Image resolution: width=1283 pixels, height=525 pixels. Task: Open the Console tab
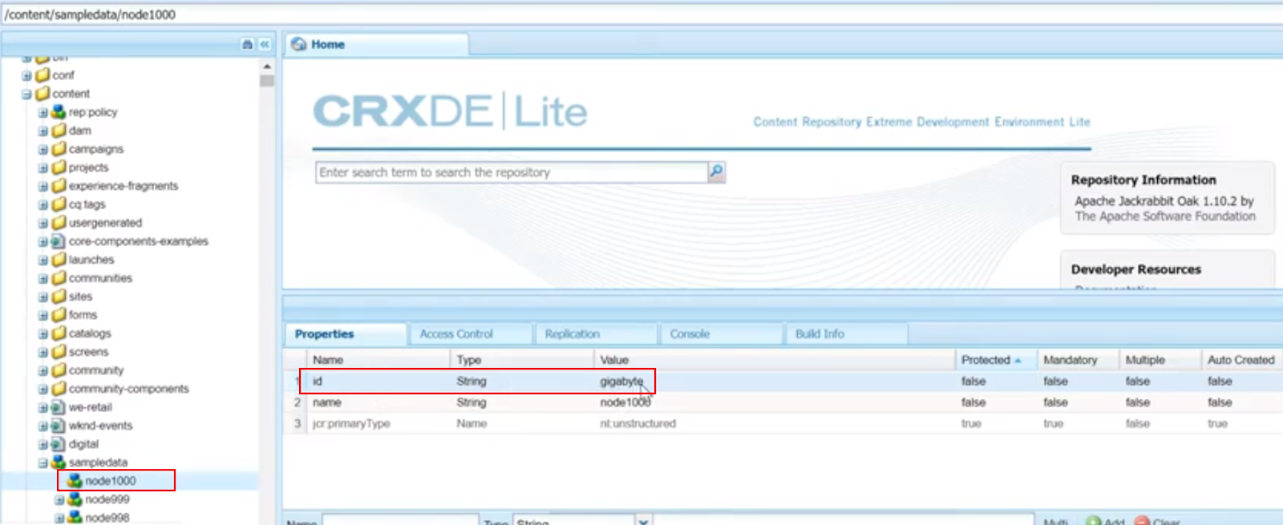(x=721, y=333)
